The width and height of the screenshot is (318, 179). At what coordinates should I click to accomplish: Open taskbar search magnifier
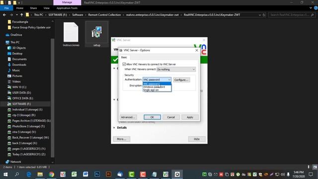point(17,175)
